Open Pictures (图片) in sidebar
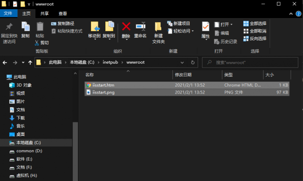 pyautogui.click(x=17, y=102)
